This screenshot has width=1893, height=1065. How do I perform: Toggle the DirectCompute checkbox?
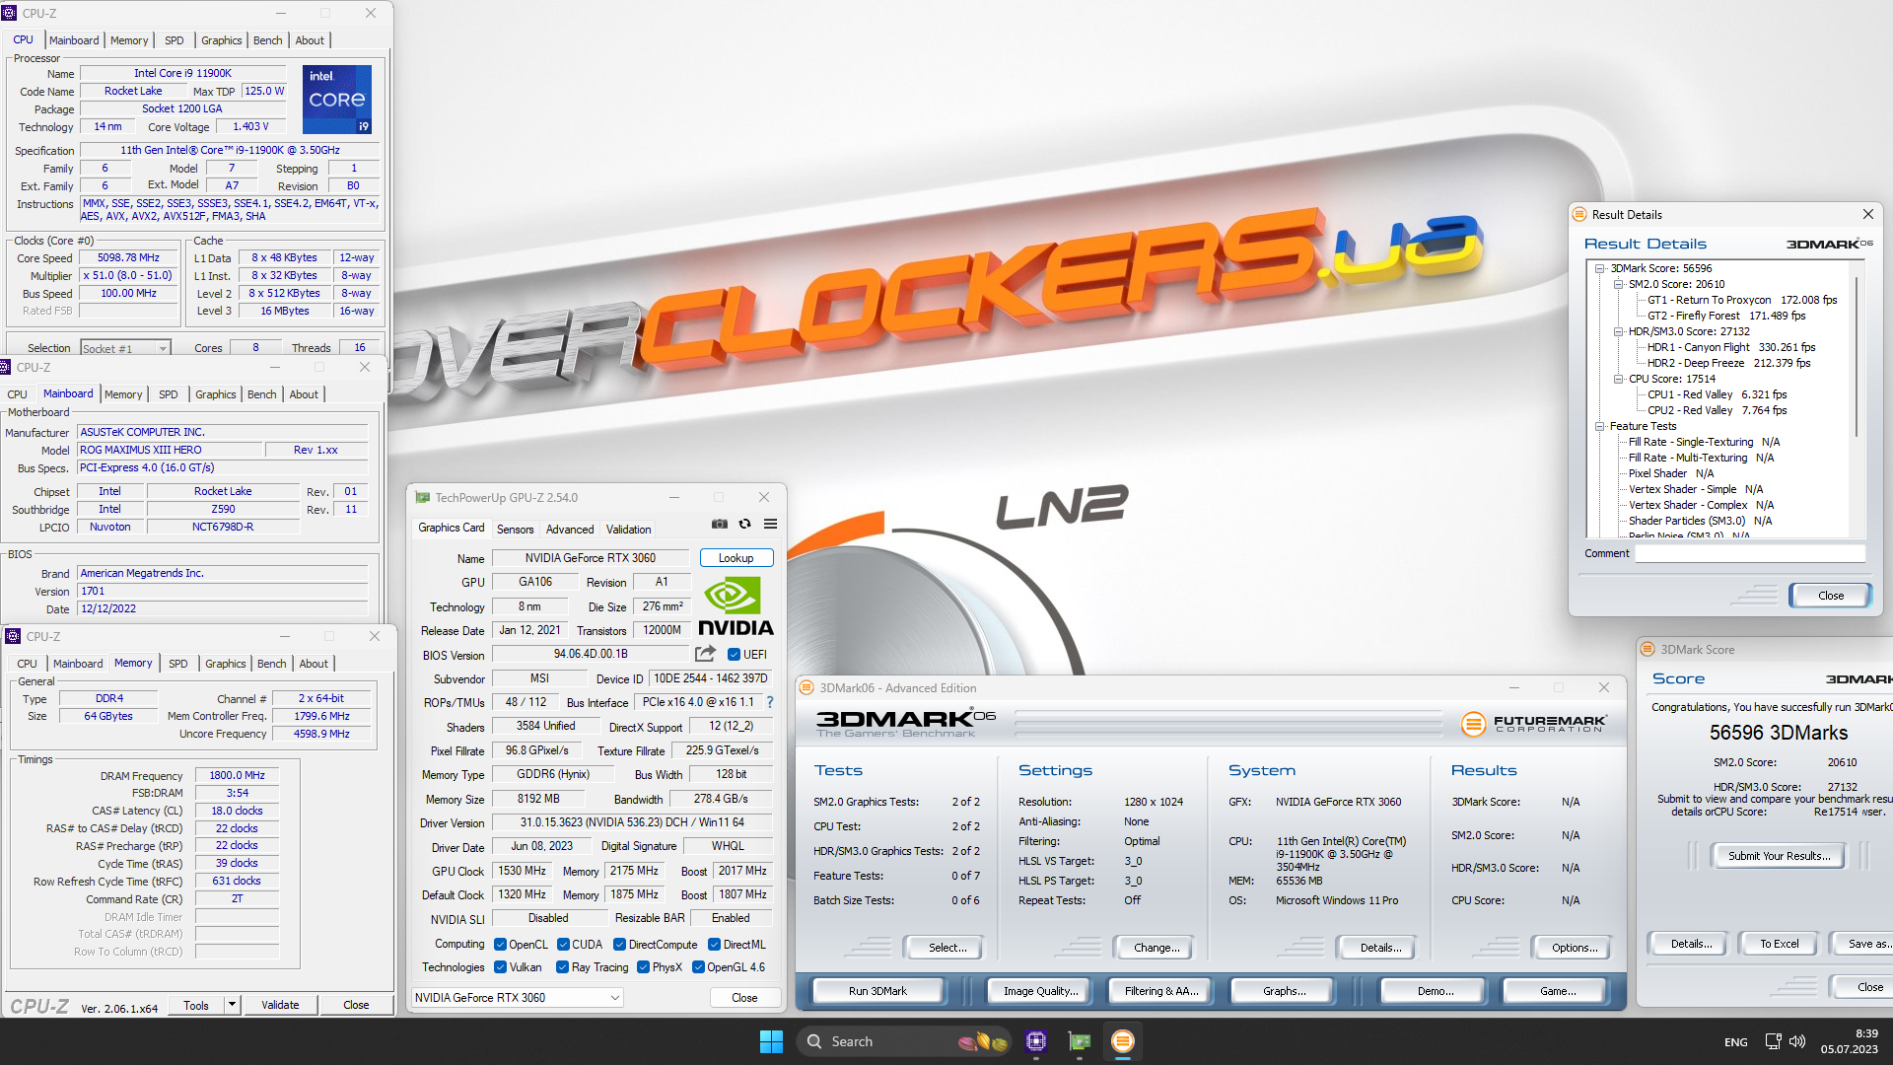click(619, 944)
